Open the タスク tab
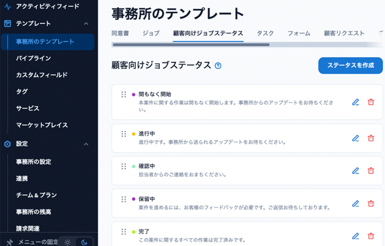 [265, 34]
